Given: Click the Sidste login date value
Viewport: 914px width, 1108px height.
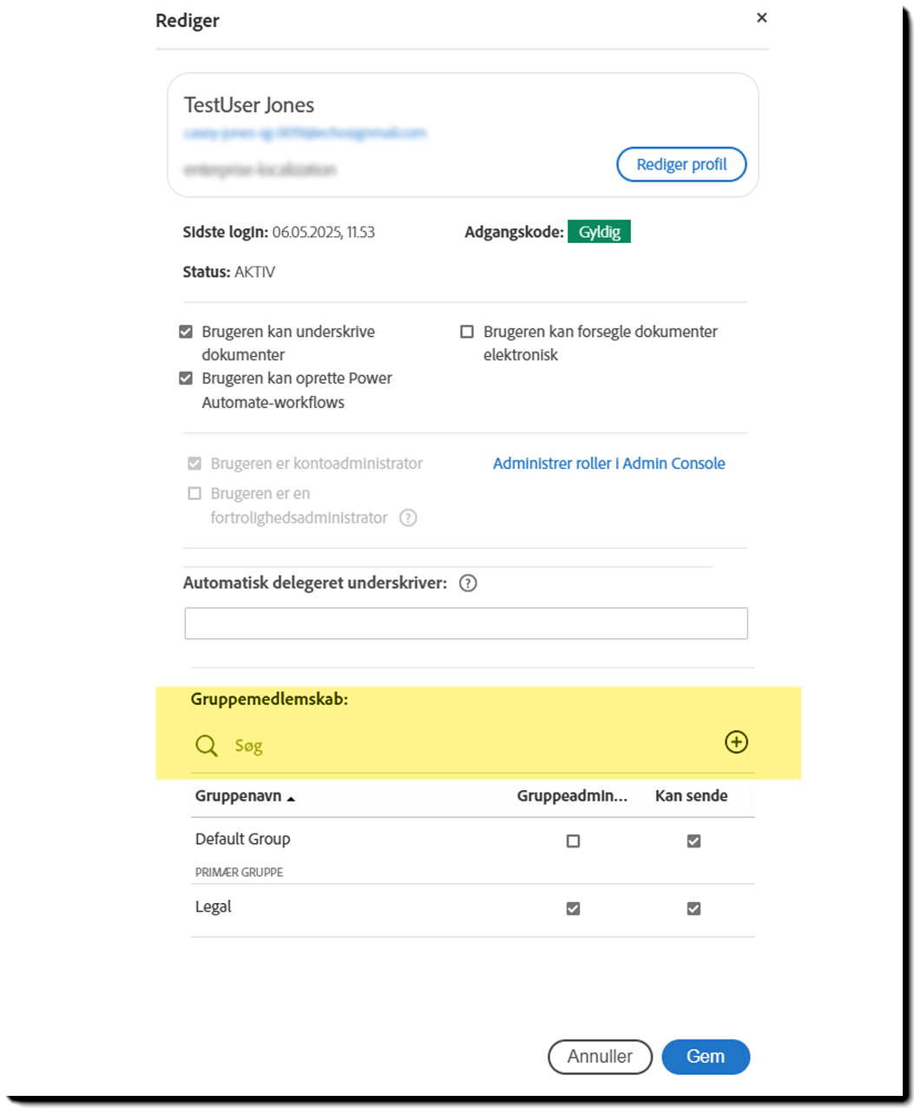Looking at the screenshot, I should click(x=324, y=232).
